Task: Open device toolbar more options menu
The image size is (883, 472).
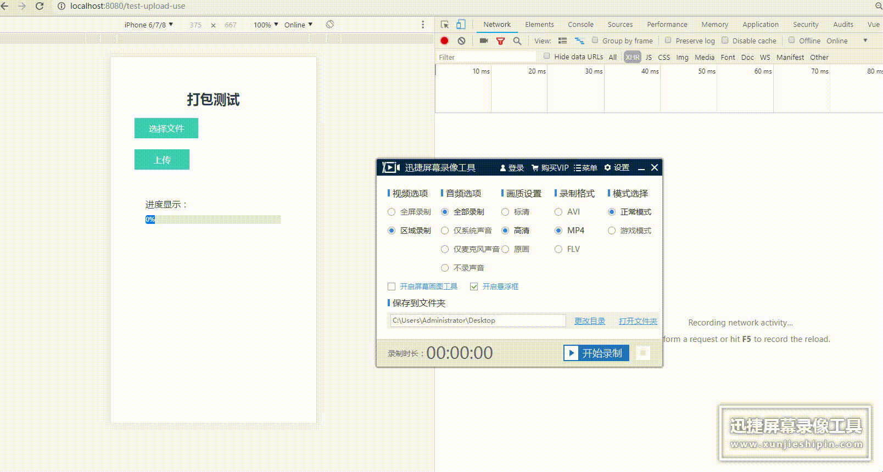Action: (x=423, y=25)
